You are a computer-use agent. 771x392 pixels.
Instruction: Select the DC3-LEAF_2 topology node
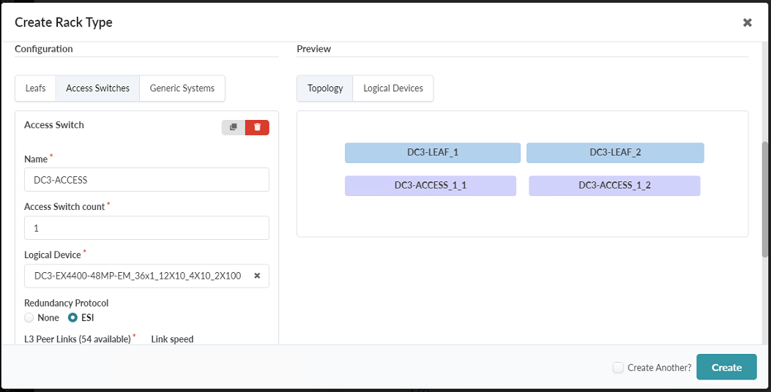[x=615, y=152]
